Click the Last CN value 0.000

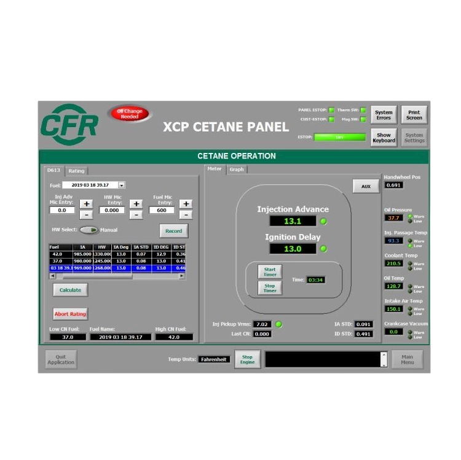point(262,334)
